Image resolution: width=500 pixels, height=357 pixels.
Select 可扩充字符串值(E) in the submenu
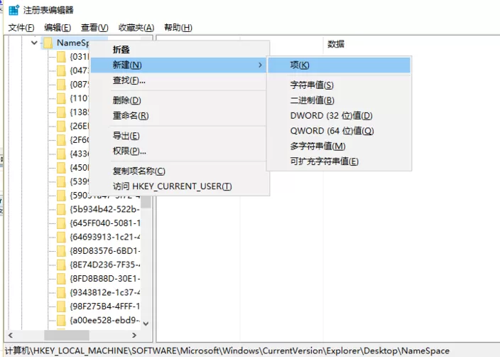339,161
